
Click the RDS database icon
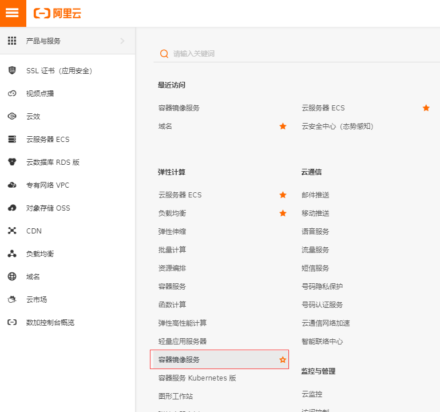pos(12,162)
